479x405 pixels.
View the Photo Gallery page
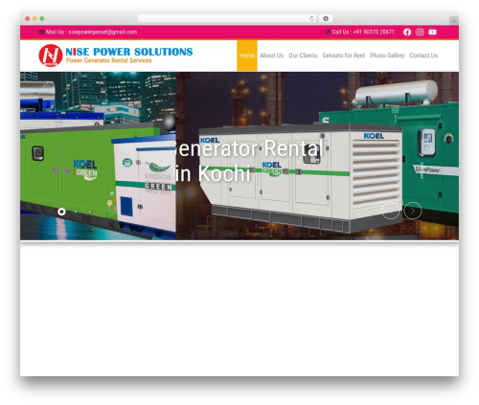click(387, 56)
